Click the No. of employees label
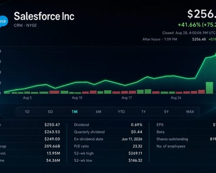 171,146
